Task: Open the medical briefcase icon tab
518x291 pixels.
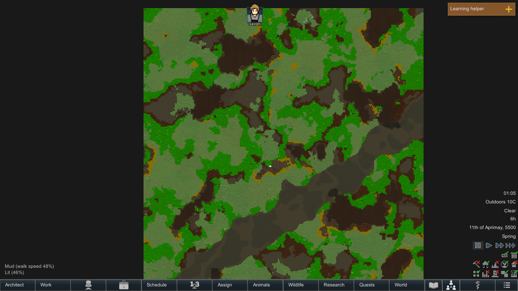Action: point(124,285)
